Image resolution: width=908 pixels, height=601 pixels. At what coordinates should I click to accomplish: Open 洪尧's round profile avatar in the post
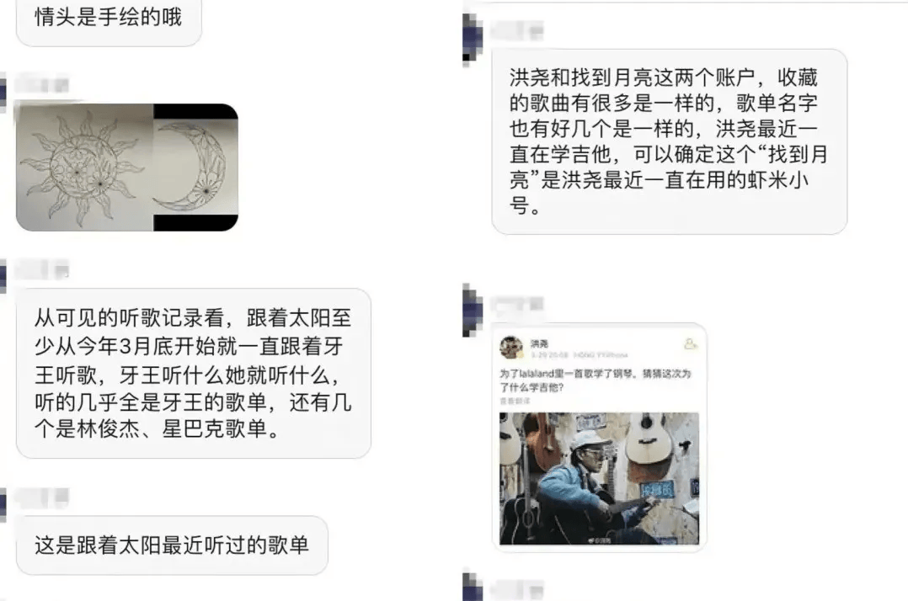(511, 347)
